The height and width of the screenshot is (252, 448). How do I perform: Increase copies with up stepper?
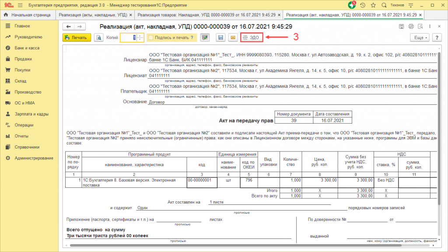click(x=140, y=36)
